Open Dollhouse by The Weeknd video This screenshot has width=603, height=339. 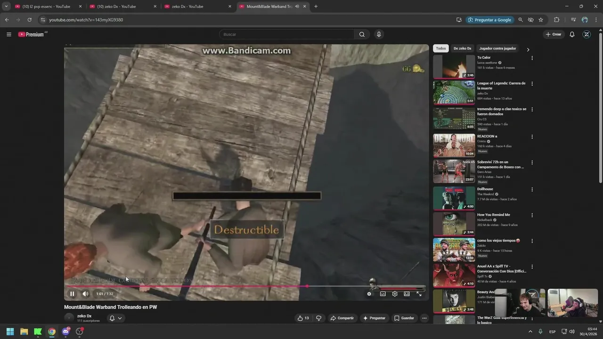pyautogui.click(x=454, y=198)
